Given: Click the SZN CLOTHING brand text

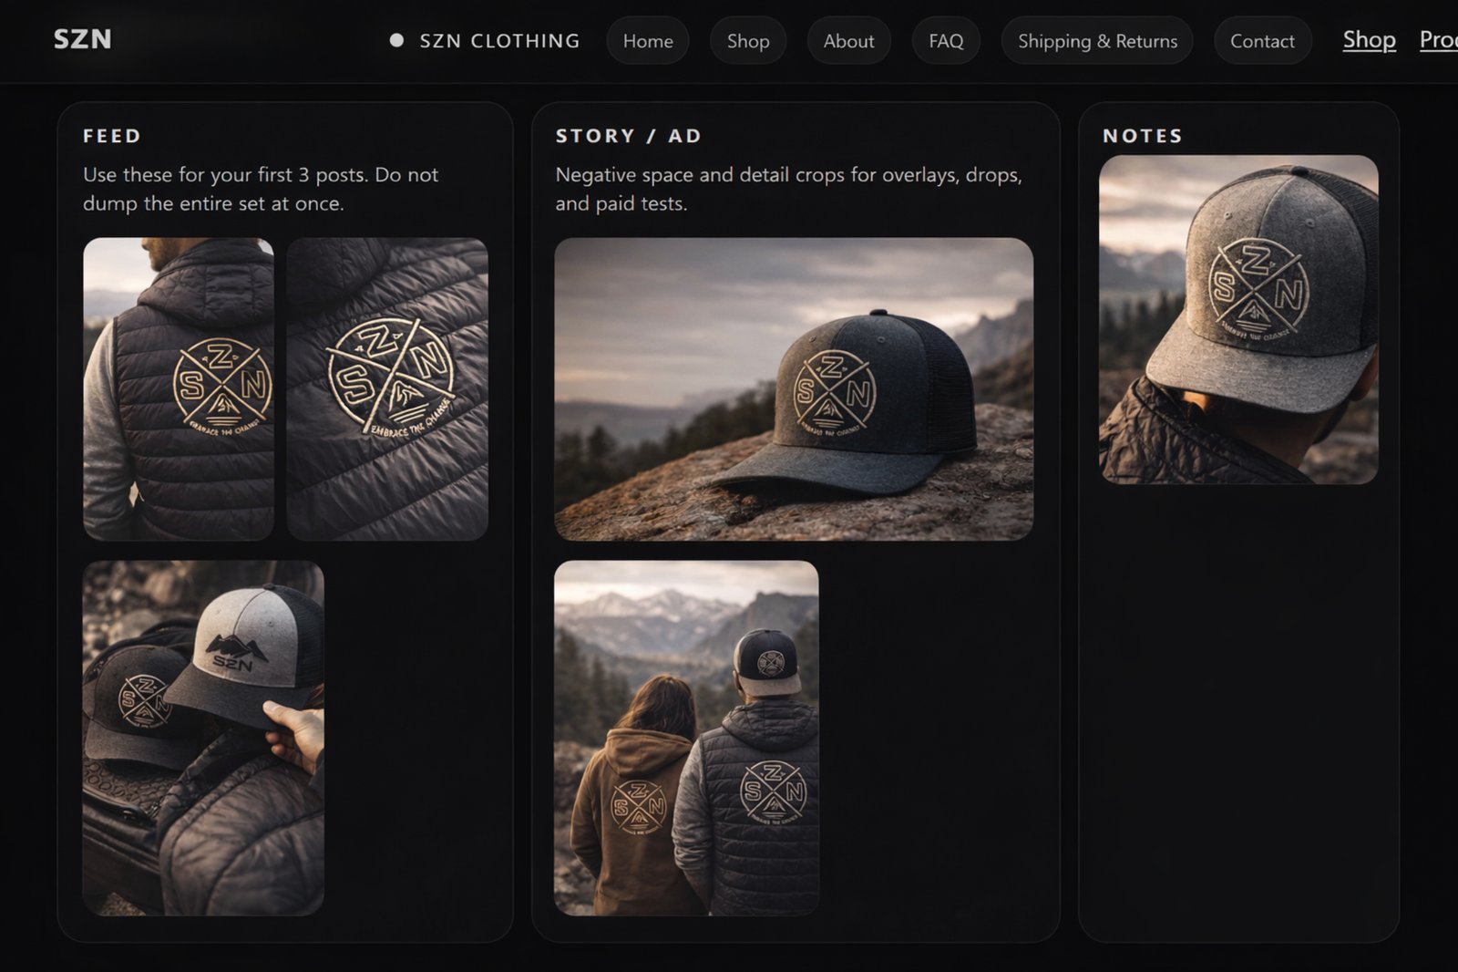Looking at the screenshot, I should [x=499, y=41].
